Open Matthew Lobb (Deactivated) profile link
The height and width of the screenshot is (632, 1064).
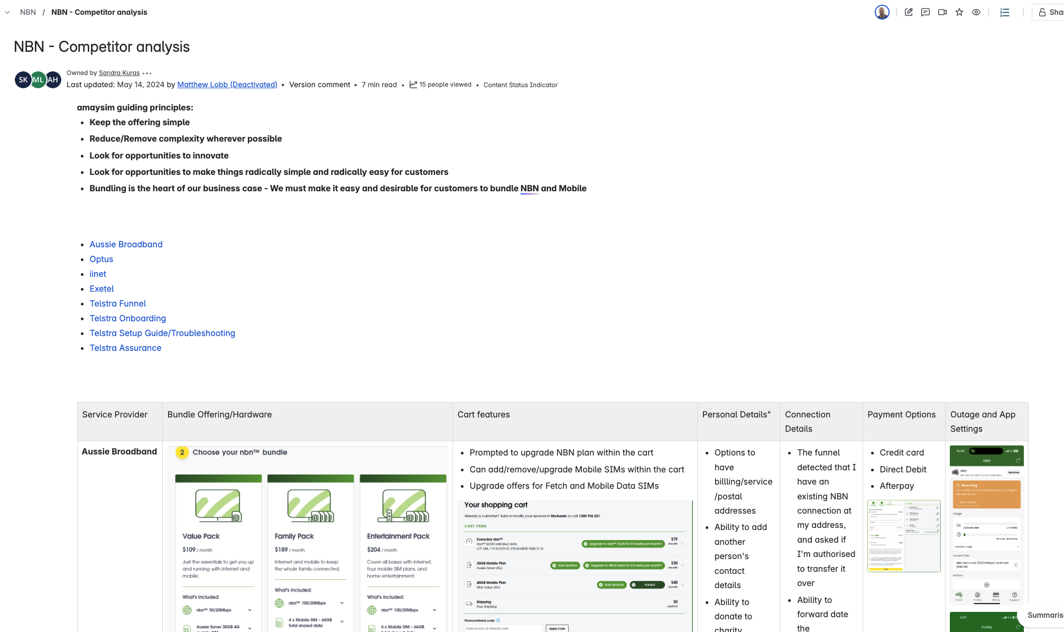227,85
